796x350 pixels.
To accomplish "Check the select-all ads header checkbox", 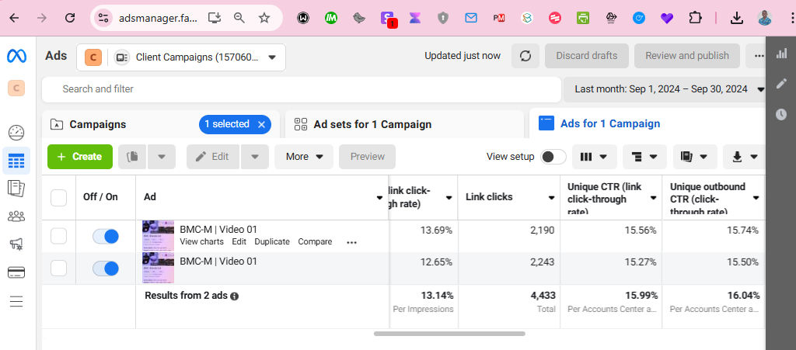I will tap(59, 198).
